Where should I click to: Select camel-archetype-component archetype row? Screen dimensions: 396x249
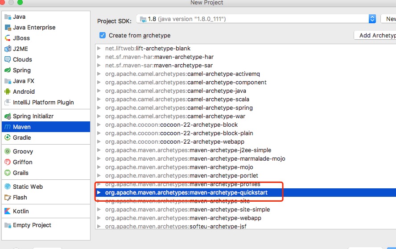tap(246, 83)
